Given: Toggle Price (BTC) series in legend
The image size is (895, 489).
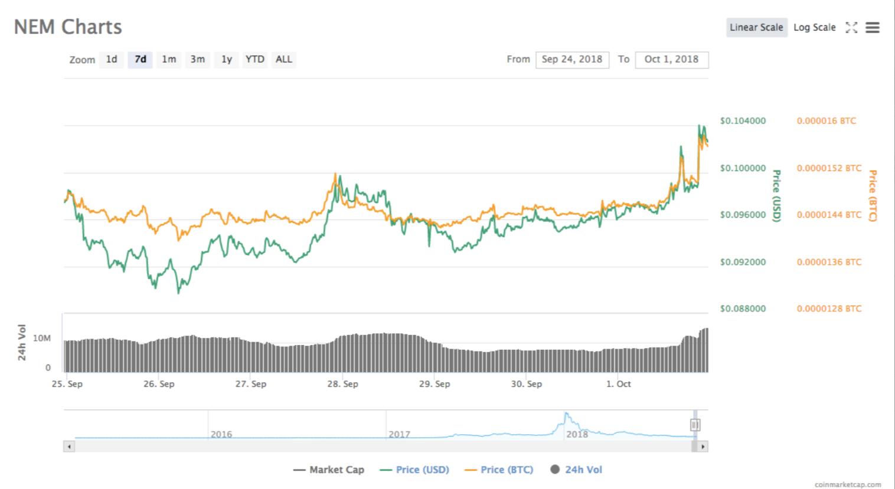Looking at the screenshot, I should [x=499, y=470].
